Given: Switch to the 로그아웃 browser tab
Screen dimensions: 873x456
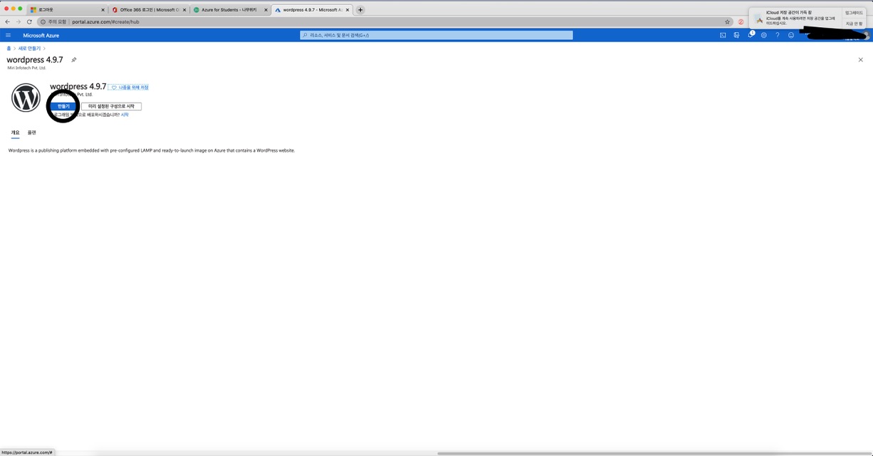Looking at the screenshot, I should pos(67,10).
